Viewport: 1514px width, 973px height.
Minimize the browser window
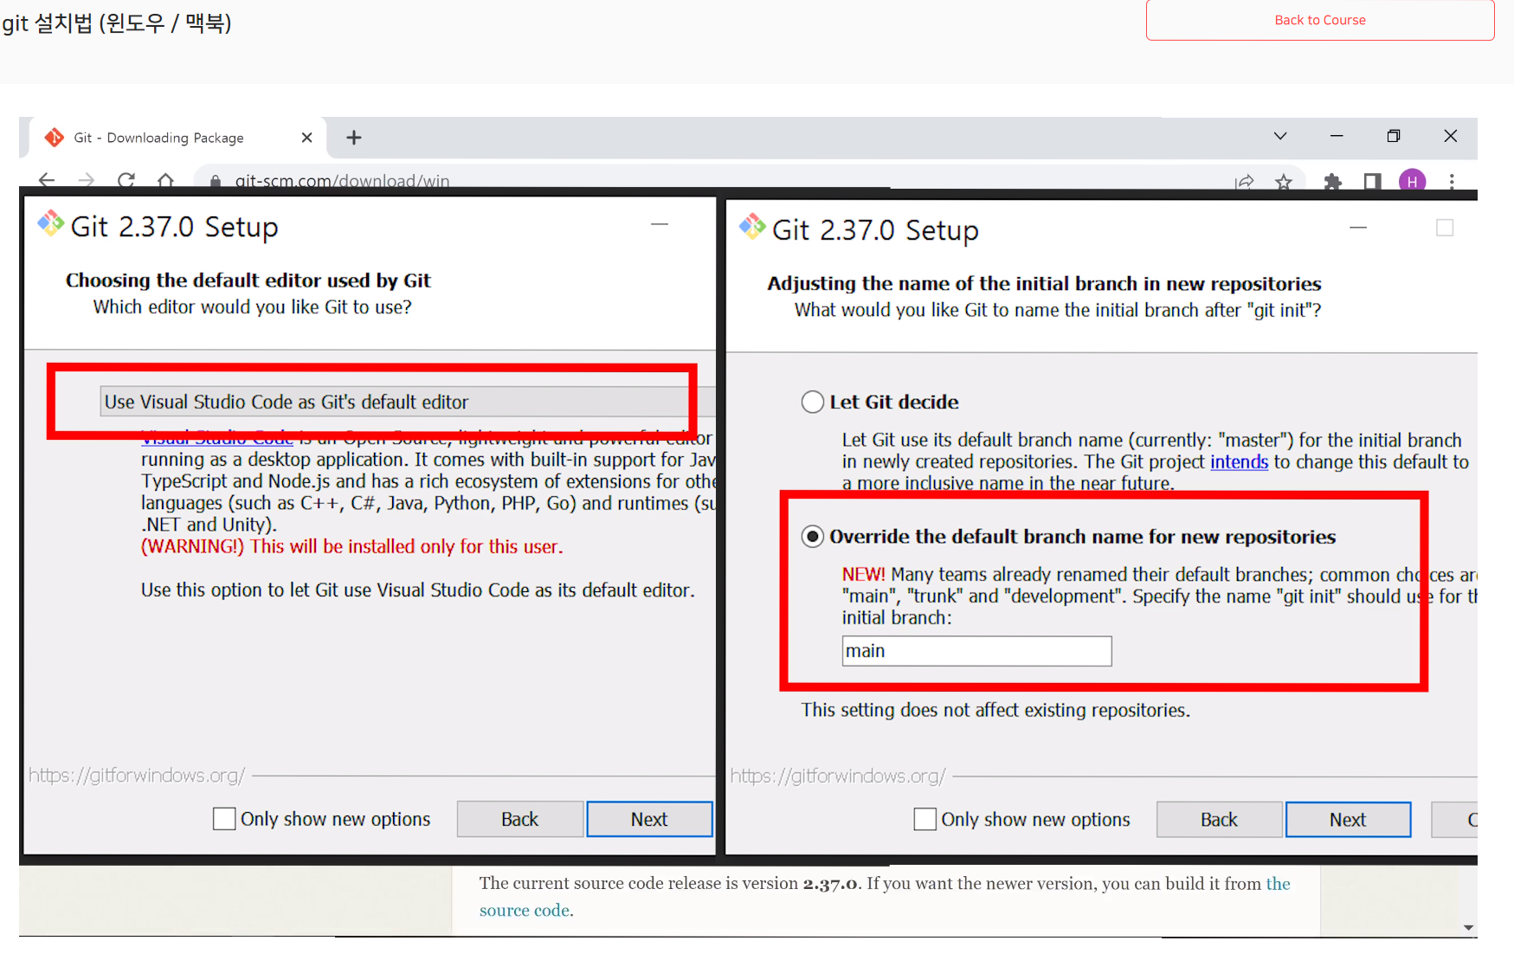click(1337, 136)
